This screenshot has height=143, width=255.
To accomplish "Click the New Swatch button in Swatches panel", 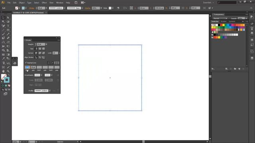I will pos(239,69).
